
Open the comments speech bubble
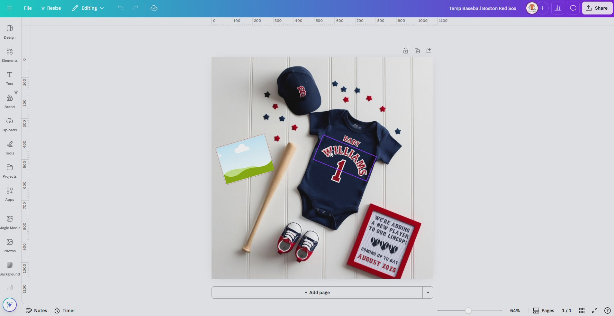pyautogui.click(x=573, y=8)
